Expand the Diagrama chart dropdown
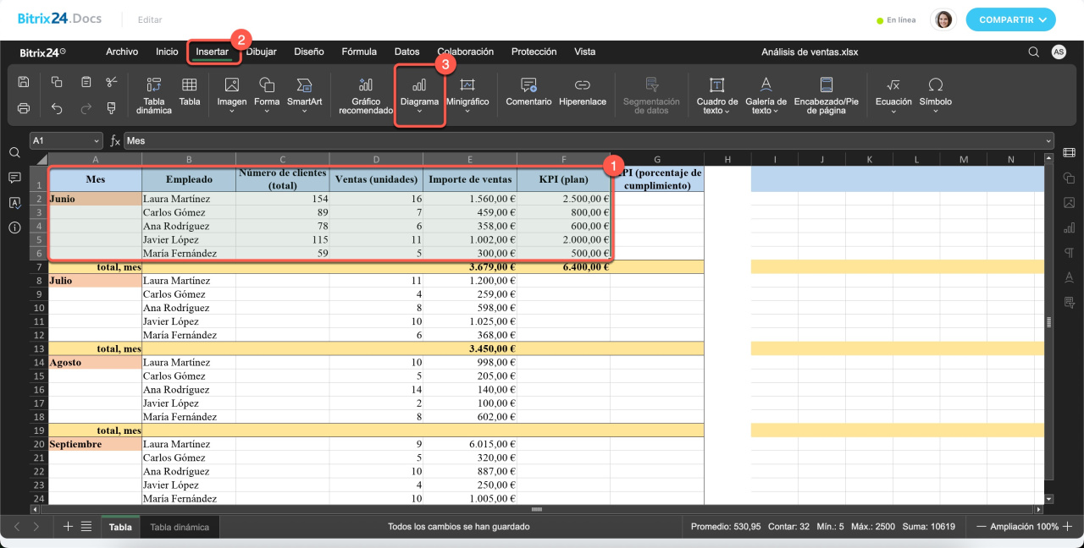 [x=419, y=110]
